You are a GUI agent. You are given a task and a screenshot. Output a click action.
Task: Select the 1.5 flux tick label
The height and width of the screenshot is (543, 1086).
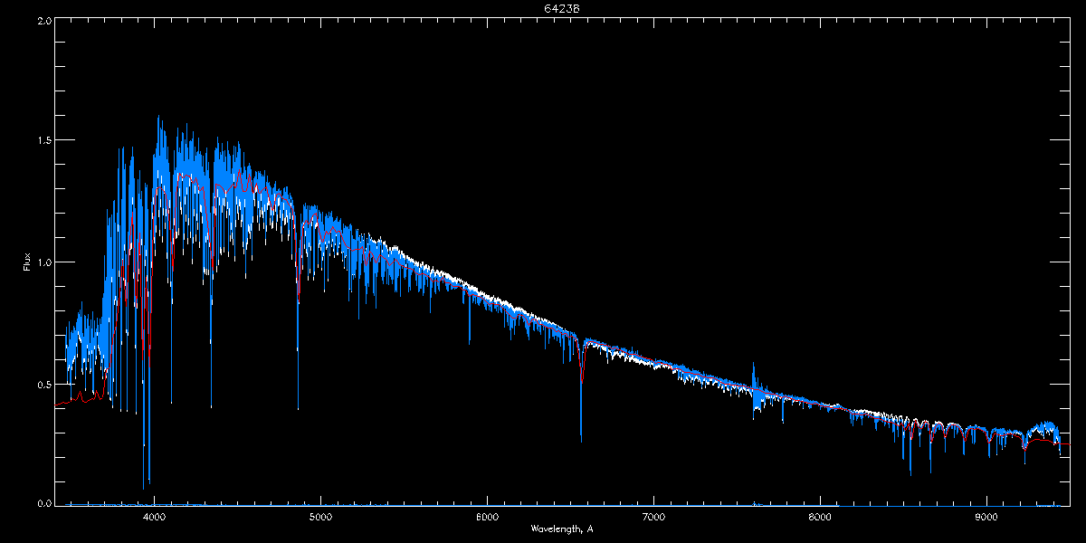point(43,141)
